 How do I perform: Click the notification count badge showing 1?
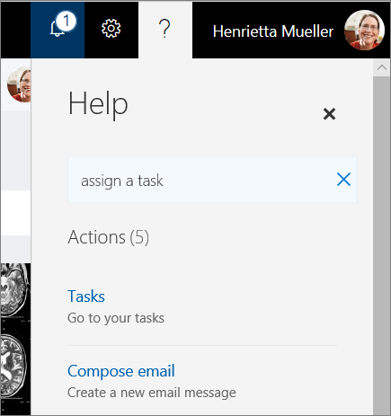click(x=66, y=21)
